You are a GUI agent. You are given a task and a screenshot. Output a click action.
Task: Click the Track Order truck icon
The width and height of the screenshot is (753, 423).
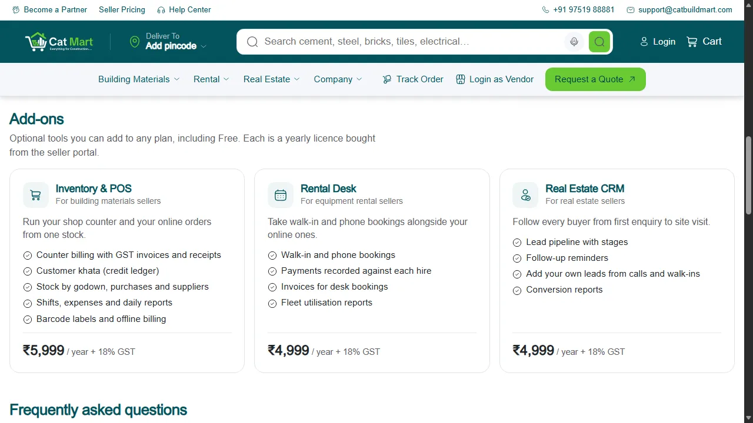pyautogui.click(x=387, y=79)
